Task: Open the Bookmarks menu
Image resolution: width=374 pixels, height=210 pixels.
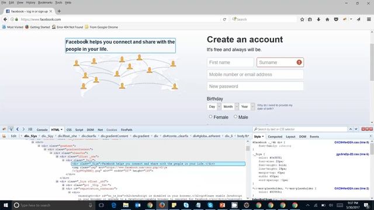Action: click(45, 2)
